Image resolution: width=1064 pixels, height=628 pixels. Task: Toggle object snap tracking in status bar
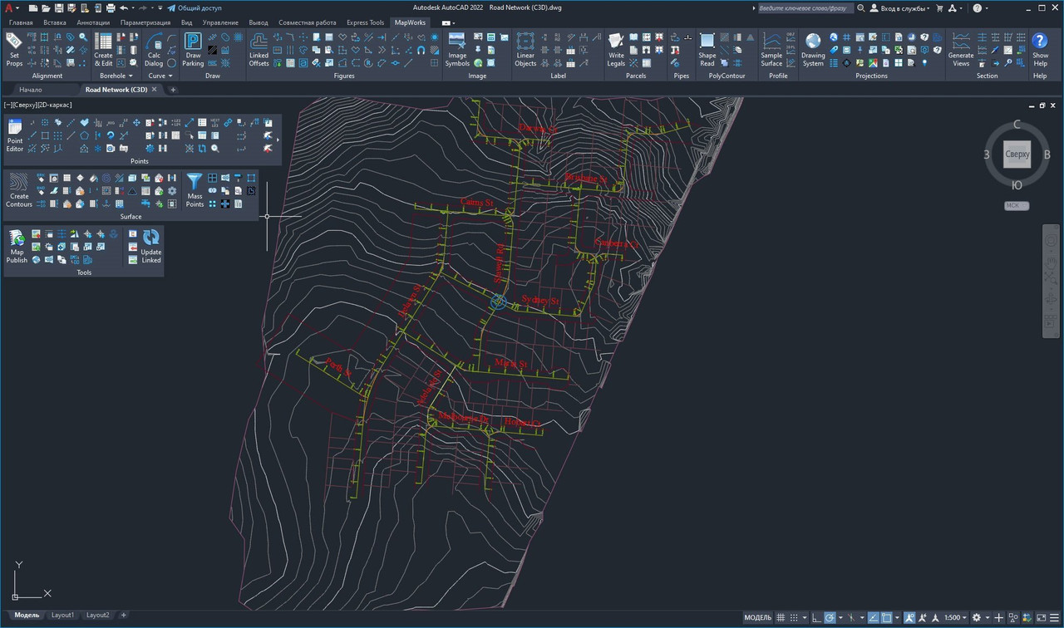click(874, 618)
